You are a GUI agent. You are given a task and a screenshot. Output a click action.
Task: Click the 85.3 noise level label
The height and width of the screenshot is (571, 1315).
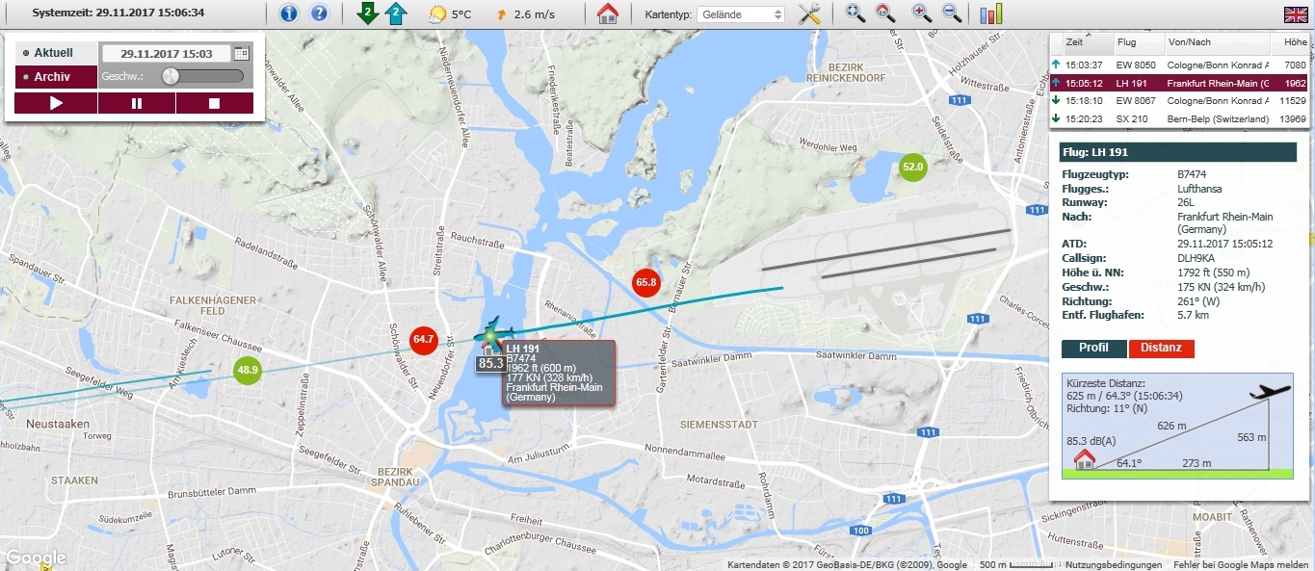(491, 364)
